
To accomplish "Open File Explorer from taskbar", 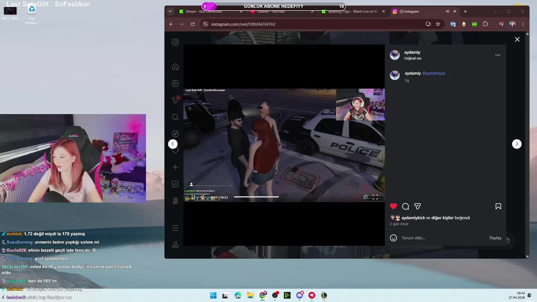I will [x=250, y=295].
